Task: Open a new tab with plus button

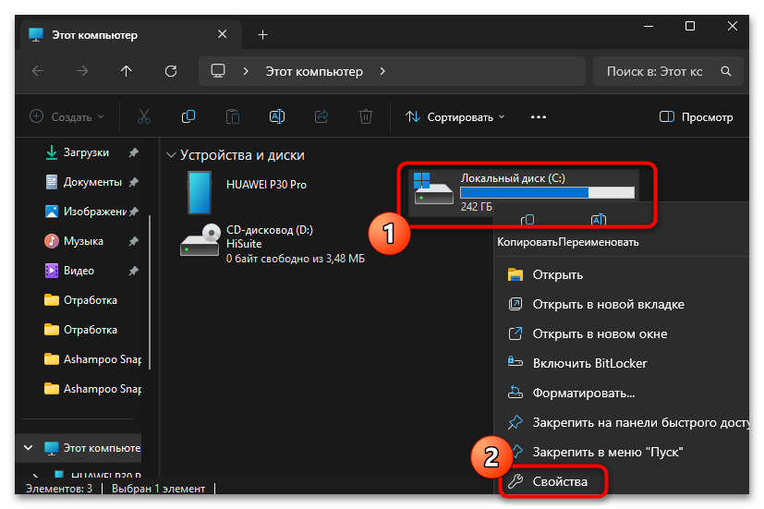Action: (x=262, y=34)
